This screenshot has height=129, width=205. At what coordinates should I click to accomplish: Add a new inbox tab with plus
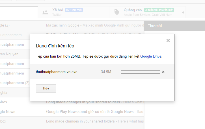tap(183, 12)
